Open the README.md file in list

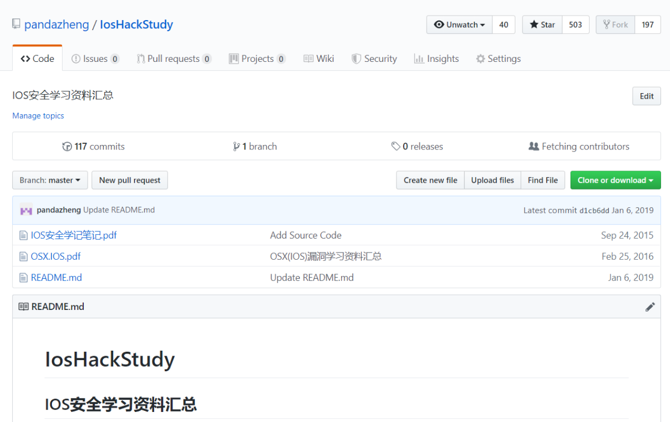[x=56, y=278]
